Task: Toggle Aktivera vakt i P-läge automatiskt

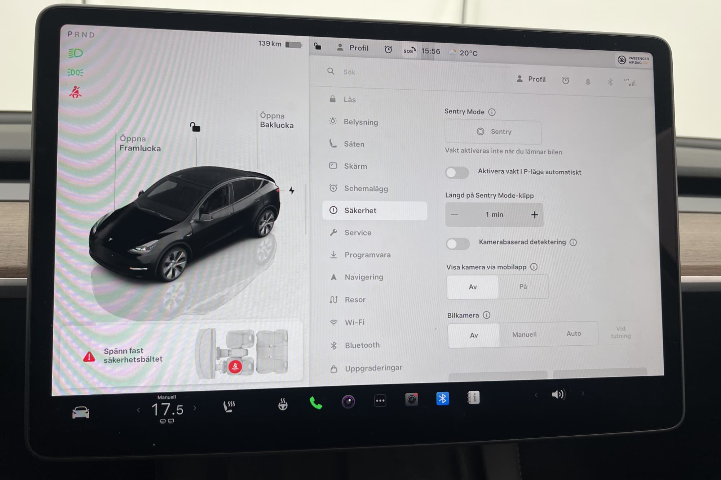Action: (457, 172)
